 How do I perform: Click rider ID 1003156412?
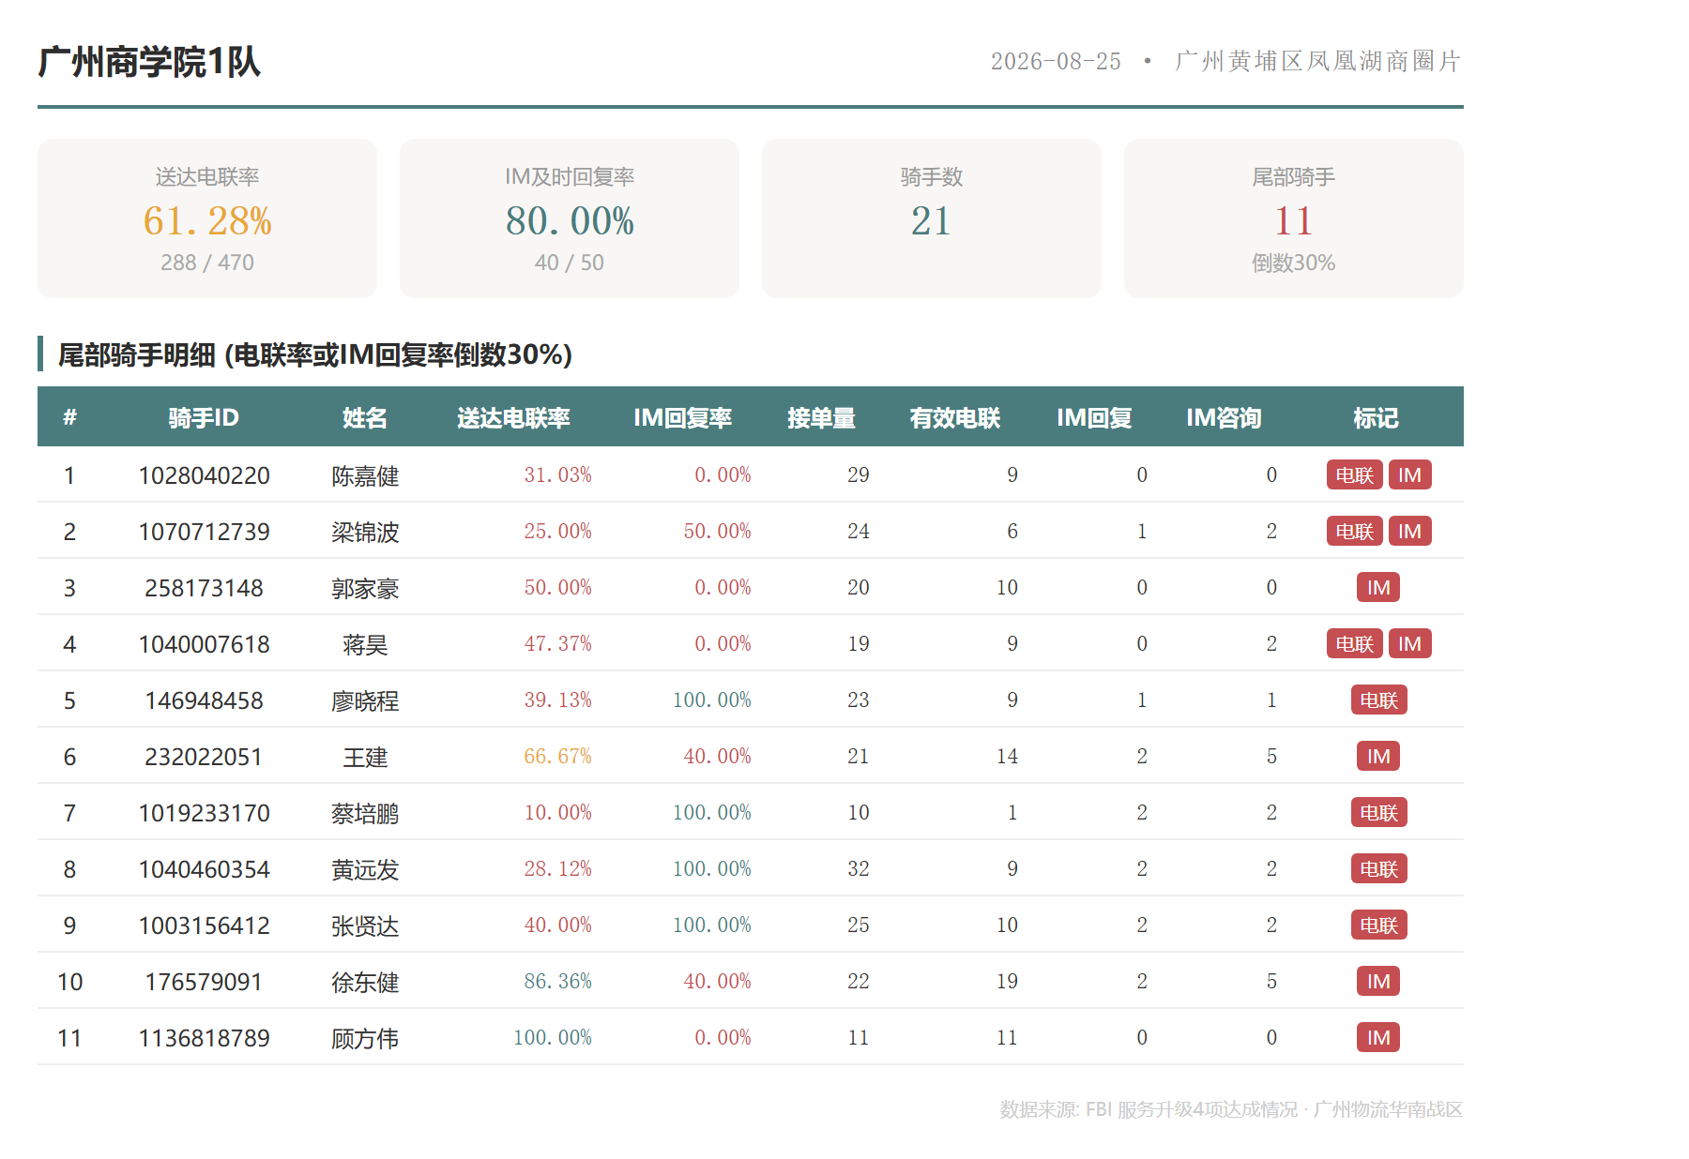pos(204,926)
